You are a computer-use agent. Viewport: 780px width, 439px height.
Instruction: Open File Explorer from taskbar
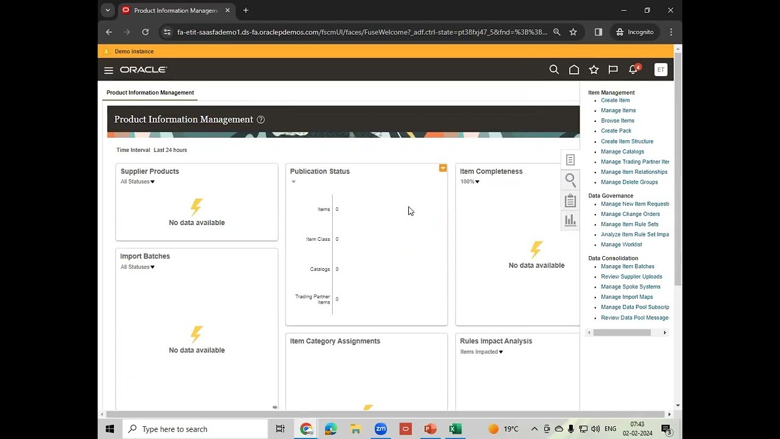pyautogui.click(x=356, y=429)
